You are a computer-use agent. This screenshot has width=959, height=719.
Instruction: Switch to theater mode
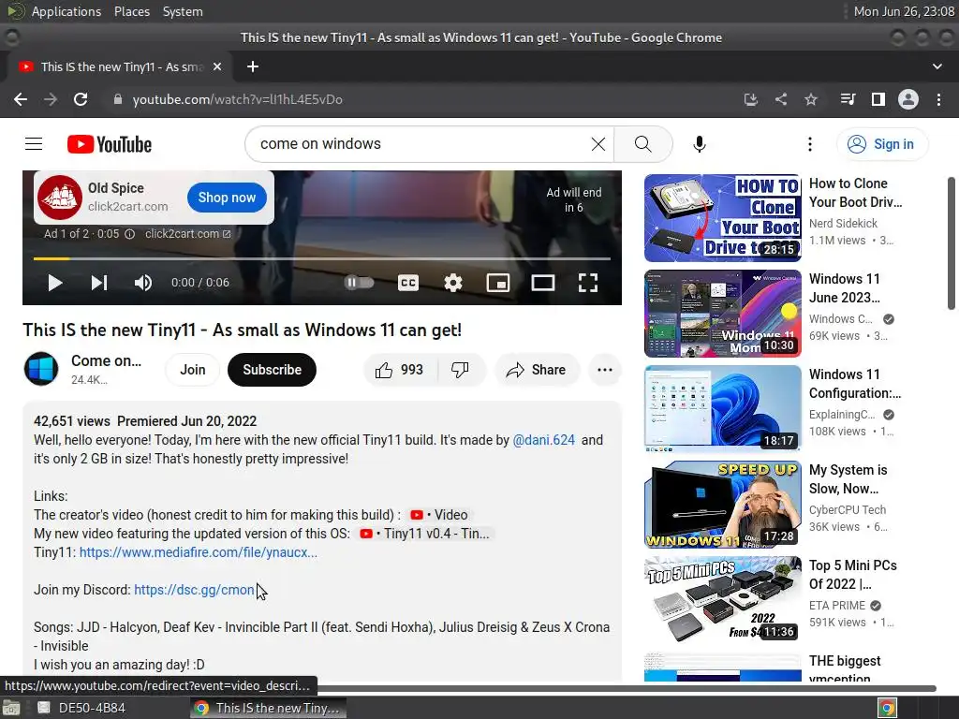tap(543, 283)
